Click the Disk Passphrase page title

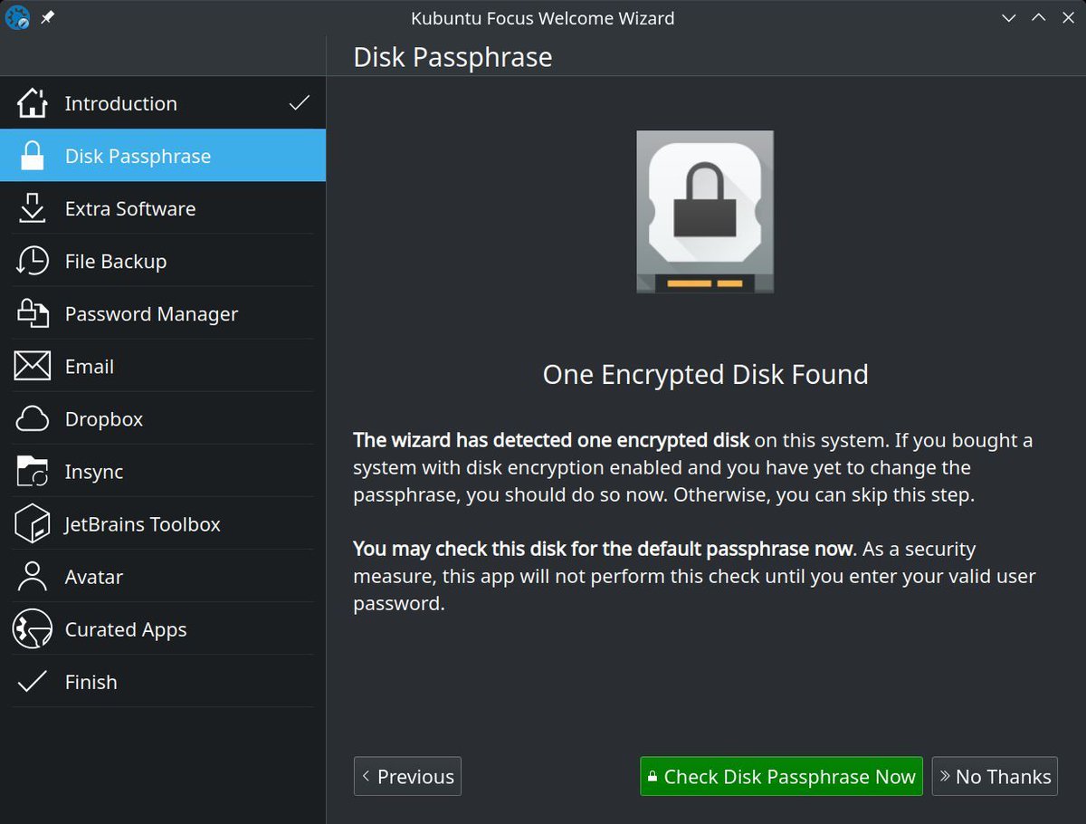(x=452, y=57)
